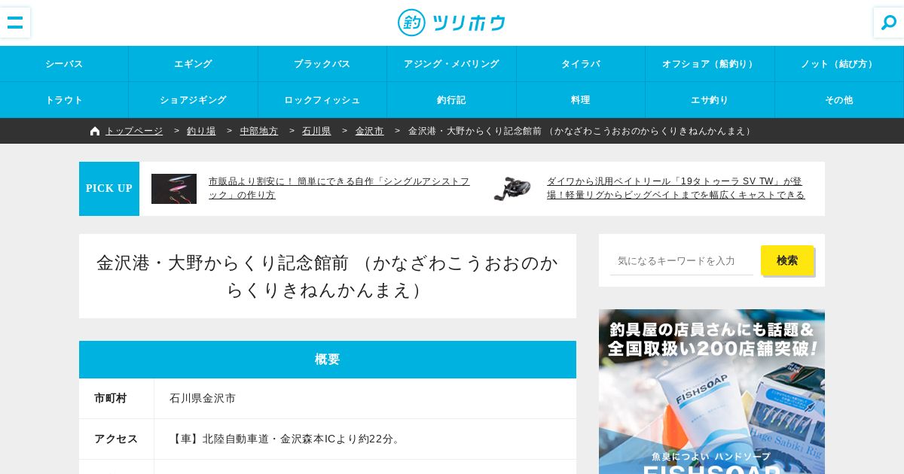
Task: Click the PICK UP label
Action: [109, 189]
